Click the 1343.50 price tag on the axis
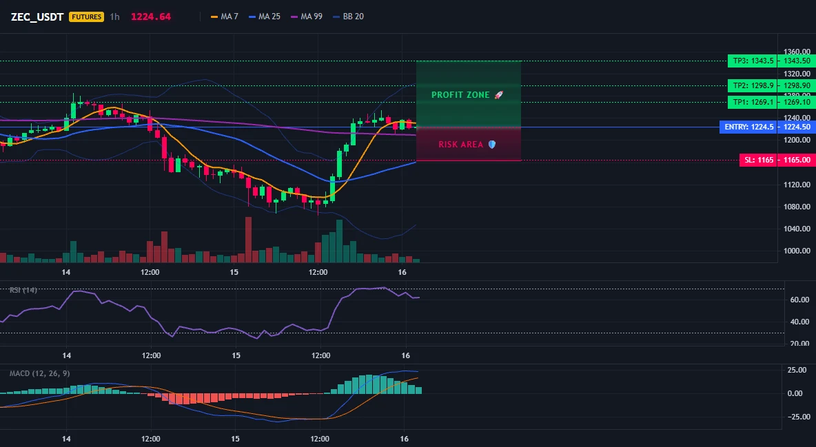The width and height of the screenshot is (816, 447). [x=797, y=61]
